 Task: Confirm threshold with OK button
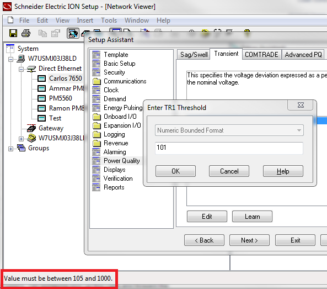point(175,171)
